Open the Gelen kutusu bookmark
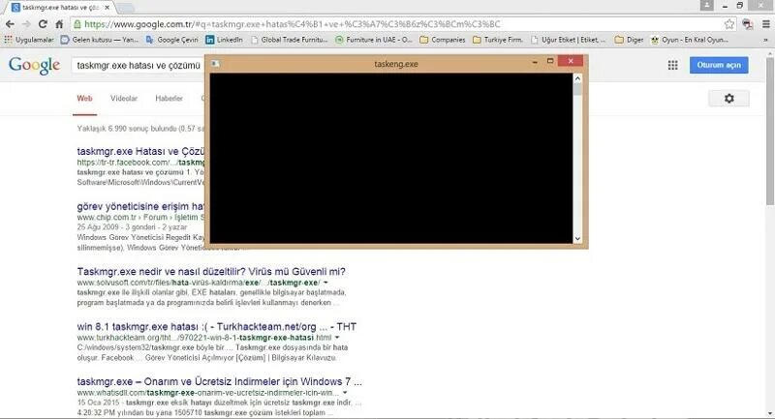Image resolution: width=775 pixels, height=419 pixels. coord(100,40)
